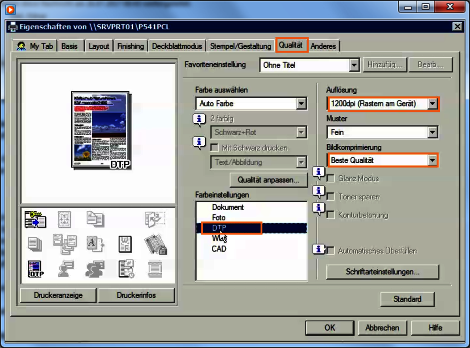Click the Schriftarteinstellungen... button
The image size is (470, 348).
point(383,272)
